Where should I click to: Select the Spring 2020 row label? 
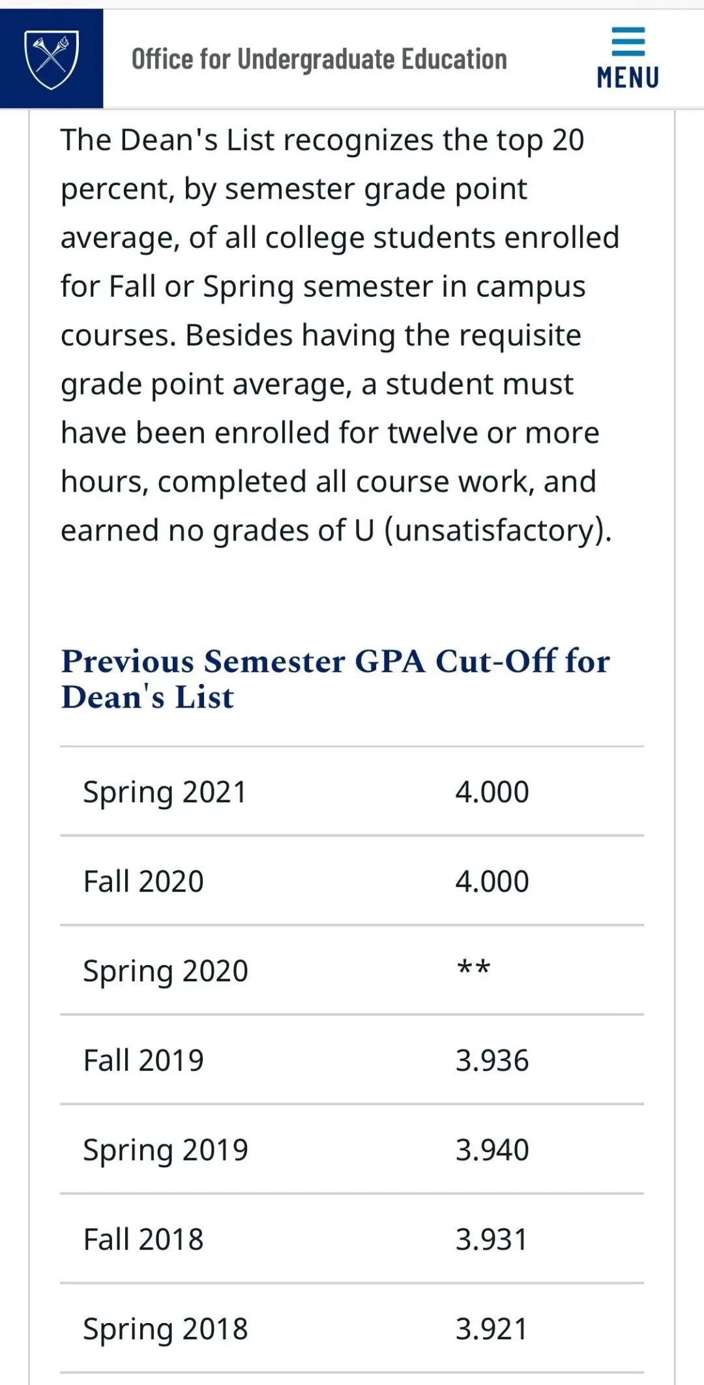click(x=166, y=972)
